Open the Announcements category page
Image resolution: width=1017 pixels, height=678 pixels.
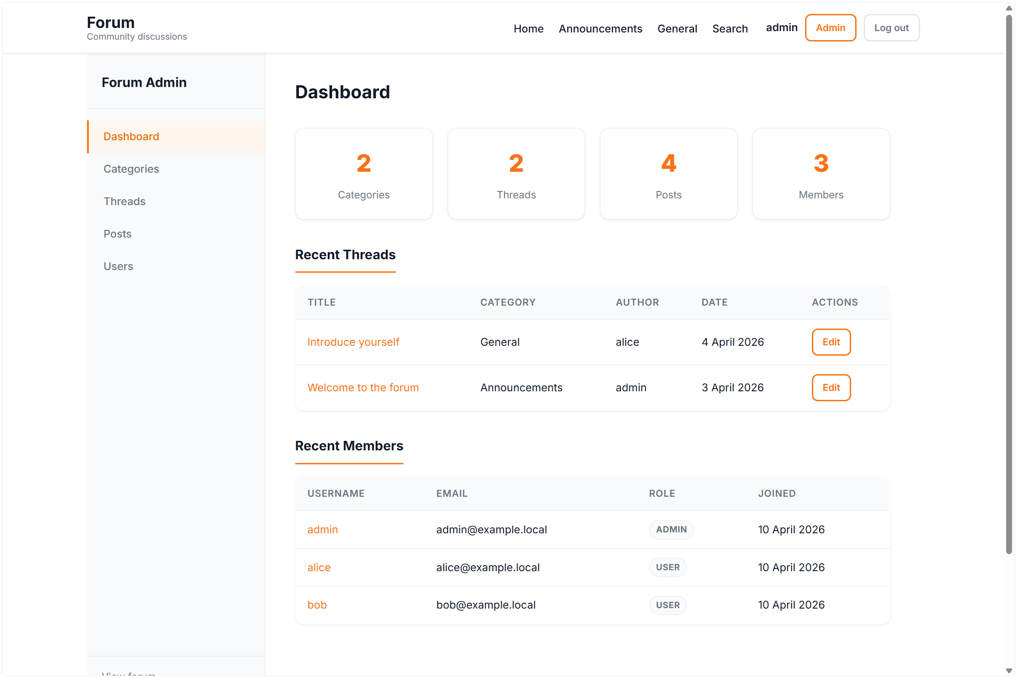[600, 28]
